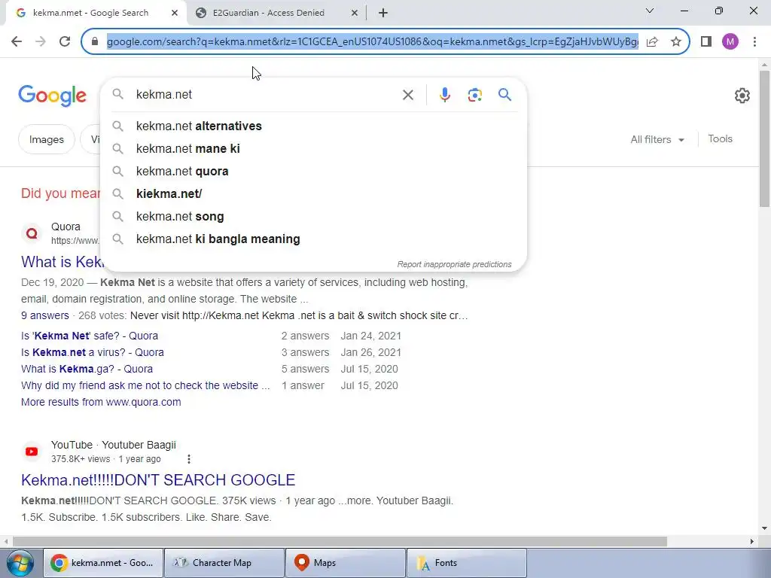Choose suggestion kekma.net quora
The height and width of the screenshot is (578, 771).
pyautogui.click(x=314, y=171)
